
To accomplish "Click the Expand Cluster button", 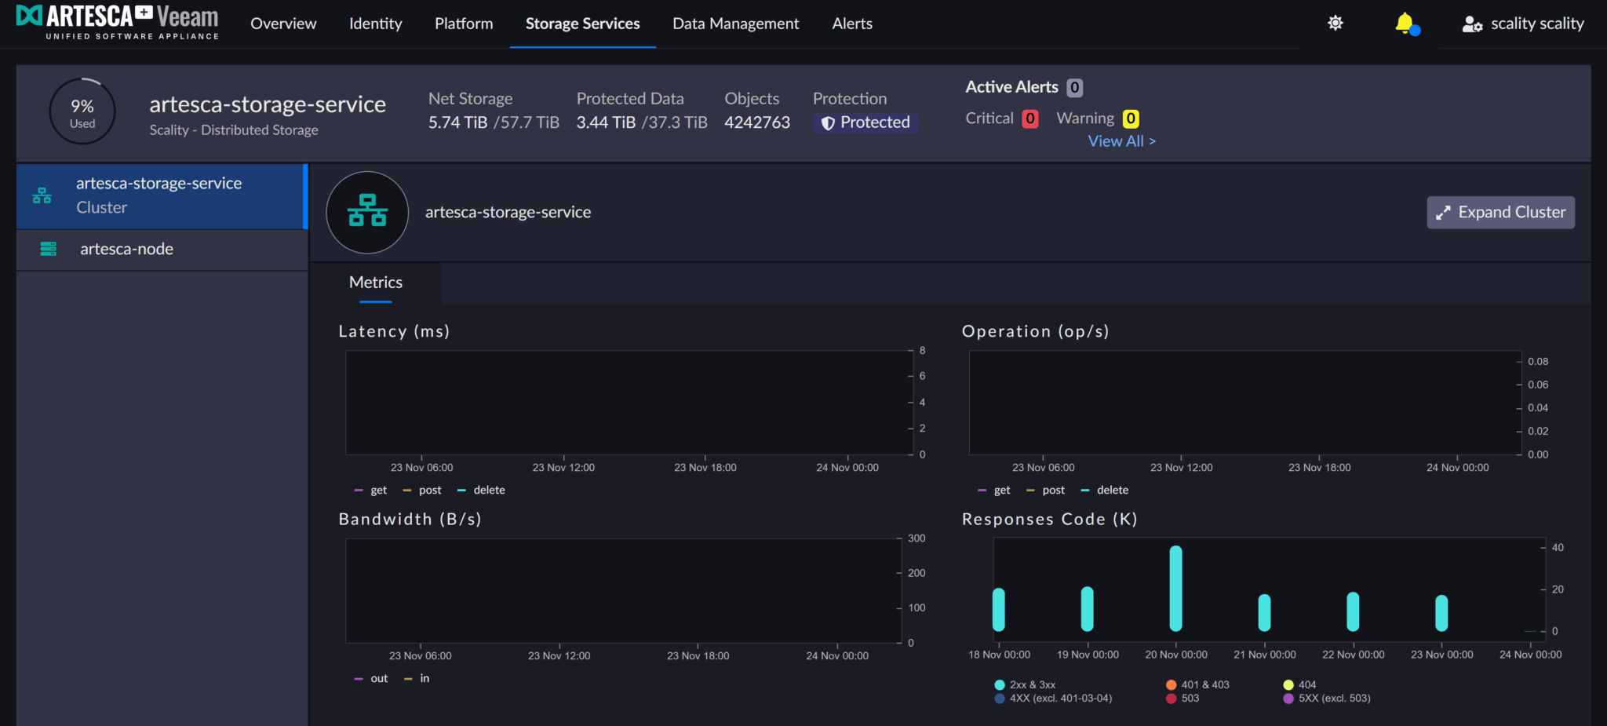I will coord(1500,212).
